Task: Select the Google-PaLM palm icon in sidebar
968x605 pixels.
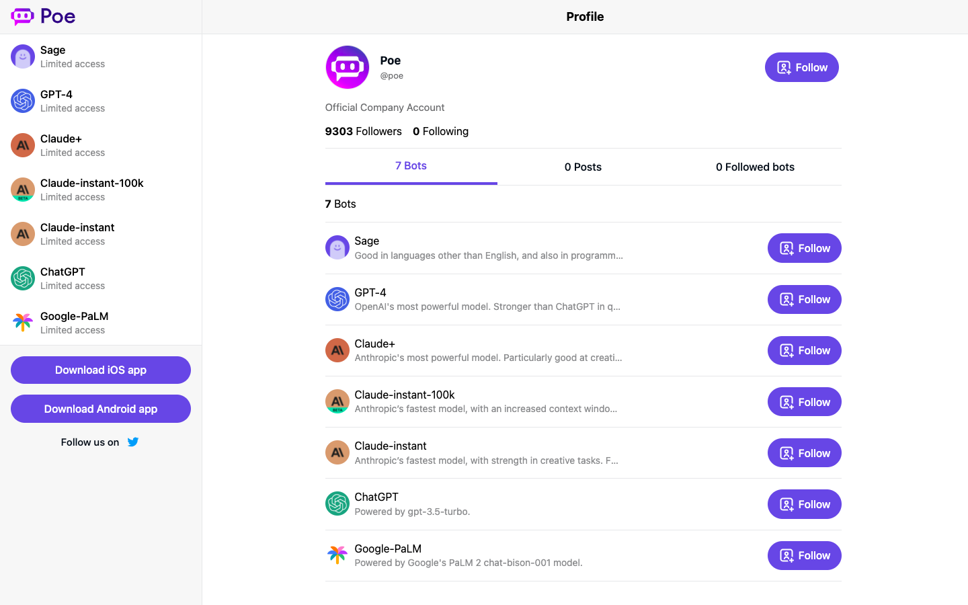Action: tap(23, 323)
